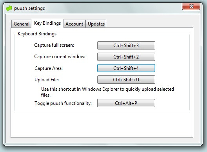Click the "puush settings" window title
This screenshot has width=207, height=152.
29,8
